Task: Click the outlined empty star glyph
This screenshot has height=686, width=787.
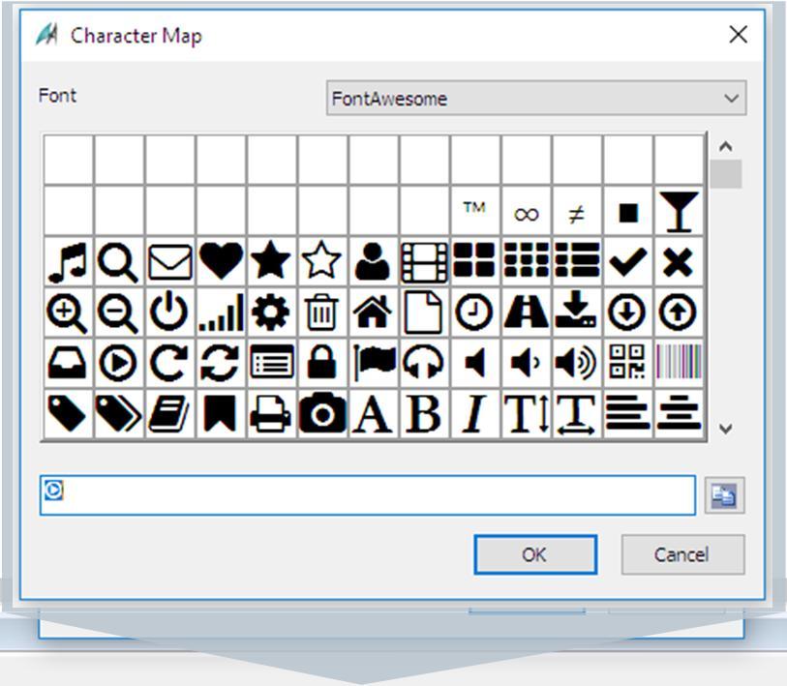Action: pyautogui.click(x=322, y=262)
